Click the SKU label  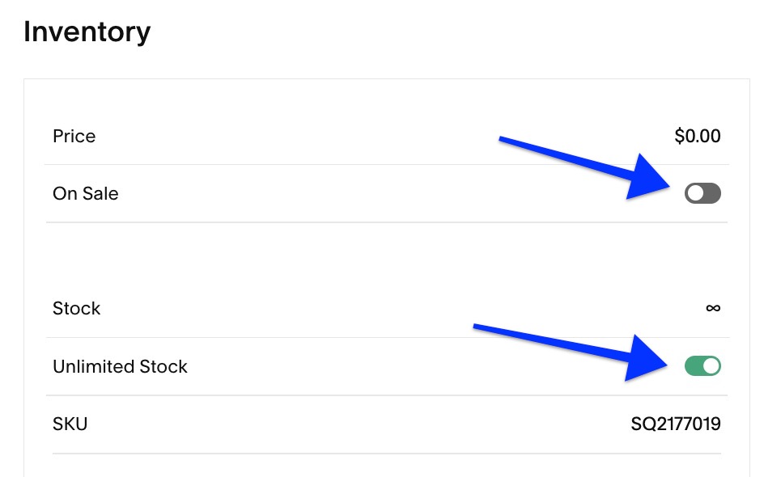tap(70, 424)
